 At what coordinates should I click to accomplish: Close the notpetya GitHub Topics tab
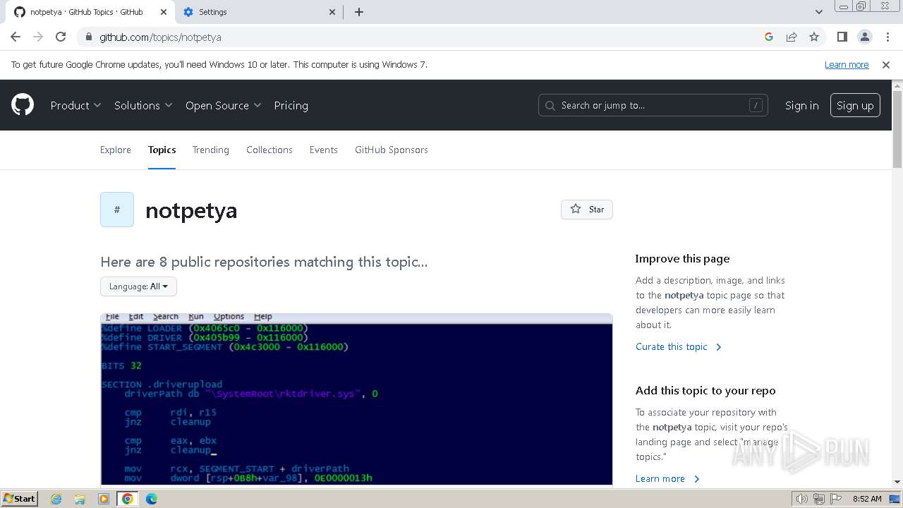(164, 12)
